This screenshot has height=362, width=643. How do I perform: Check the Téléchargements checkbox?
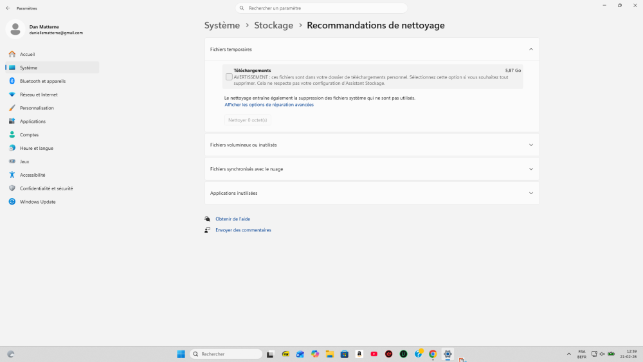229,77
